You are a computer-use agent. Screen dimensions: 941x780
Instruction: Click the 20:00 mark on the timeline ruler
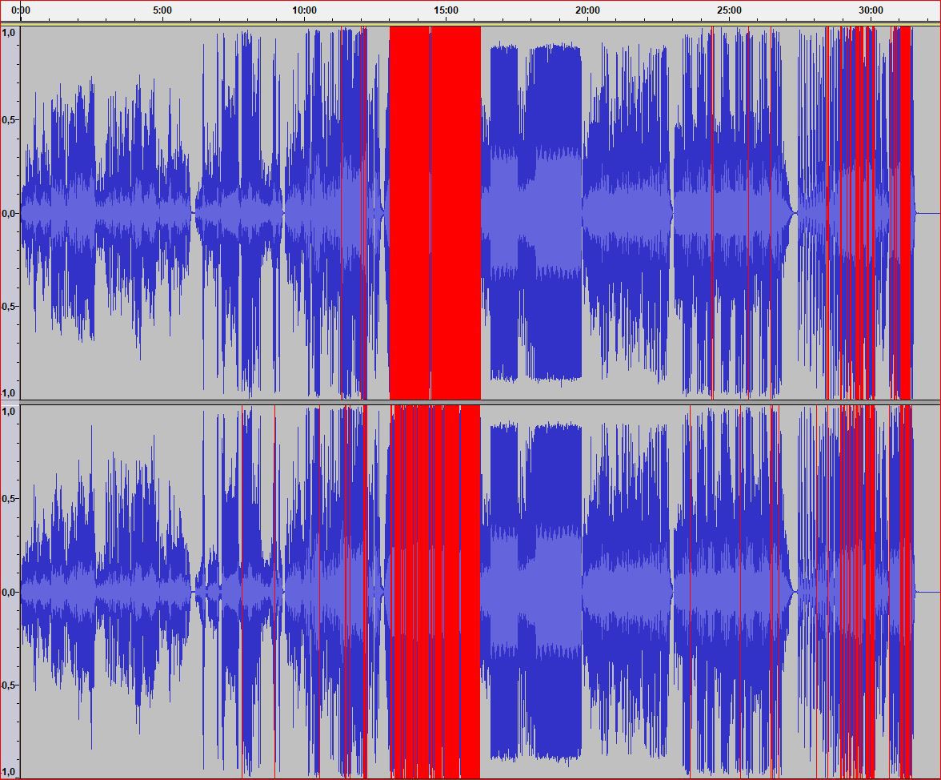587,10
